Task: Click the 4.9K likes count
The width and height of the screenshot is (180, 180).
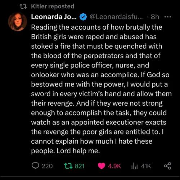Action: click(114, 166)
